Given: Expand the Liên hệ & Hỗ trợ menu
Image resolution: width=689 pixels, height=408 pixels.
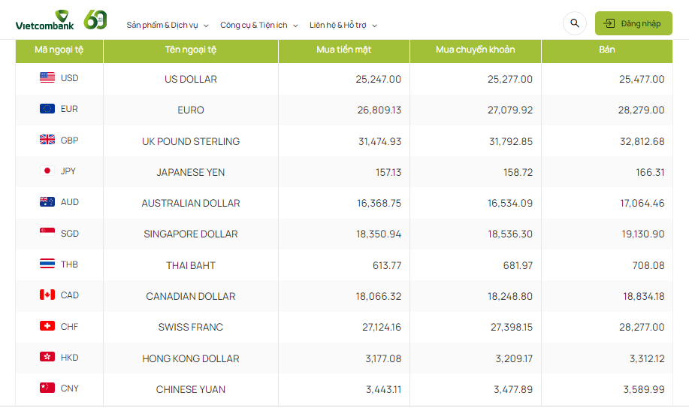Looking at the screenshot, I should [343, 25].
